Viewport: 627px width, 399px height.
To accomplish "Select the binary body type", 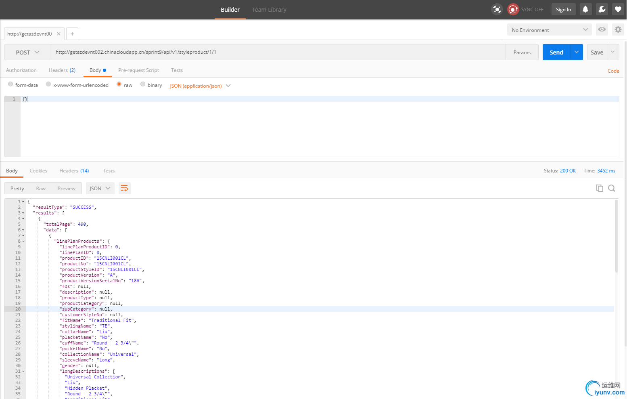I will [143, 84].
